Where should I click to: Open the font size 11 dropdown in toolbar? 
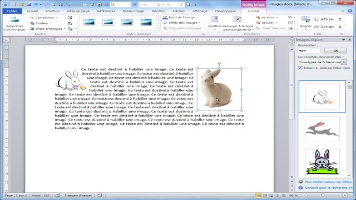tap(129, 4)
